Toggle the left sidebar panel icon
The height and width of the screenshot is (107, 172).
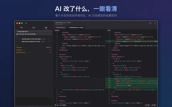coord(26,23)
